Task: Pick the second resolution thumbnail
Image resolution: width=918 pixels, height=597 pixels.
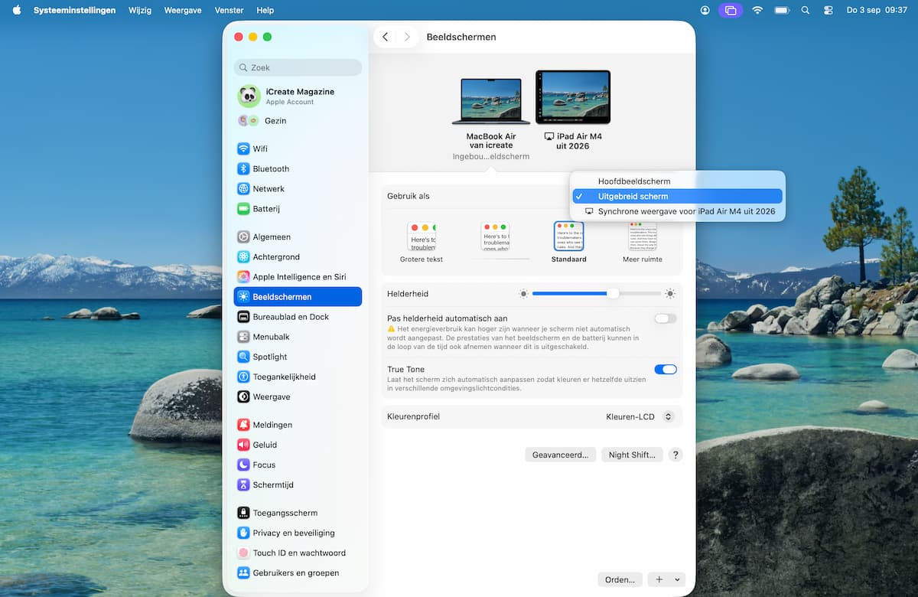Action: 495,237
